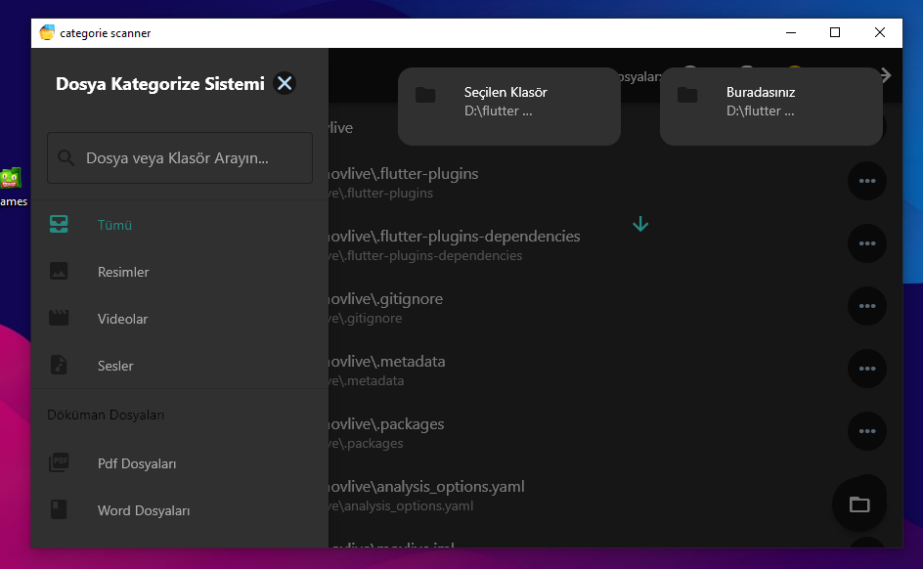The width and height of the screenshot is (923, 569).
Task: Click the Resimler image icon
Action: [x=59, y=271]
